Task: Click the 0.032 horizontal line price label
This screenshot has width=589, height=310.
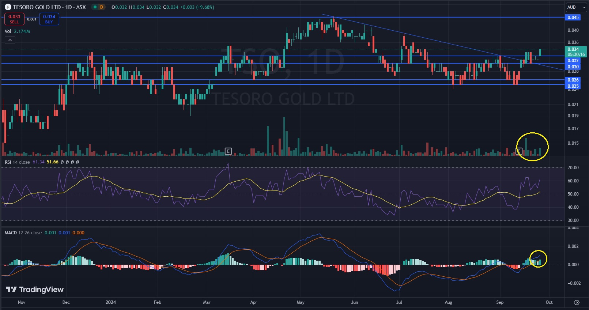Action: click(573, 61)
